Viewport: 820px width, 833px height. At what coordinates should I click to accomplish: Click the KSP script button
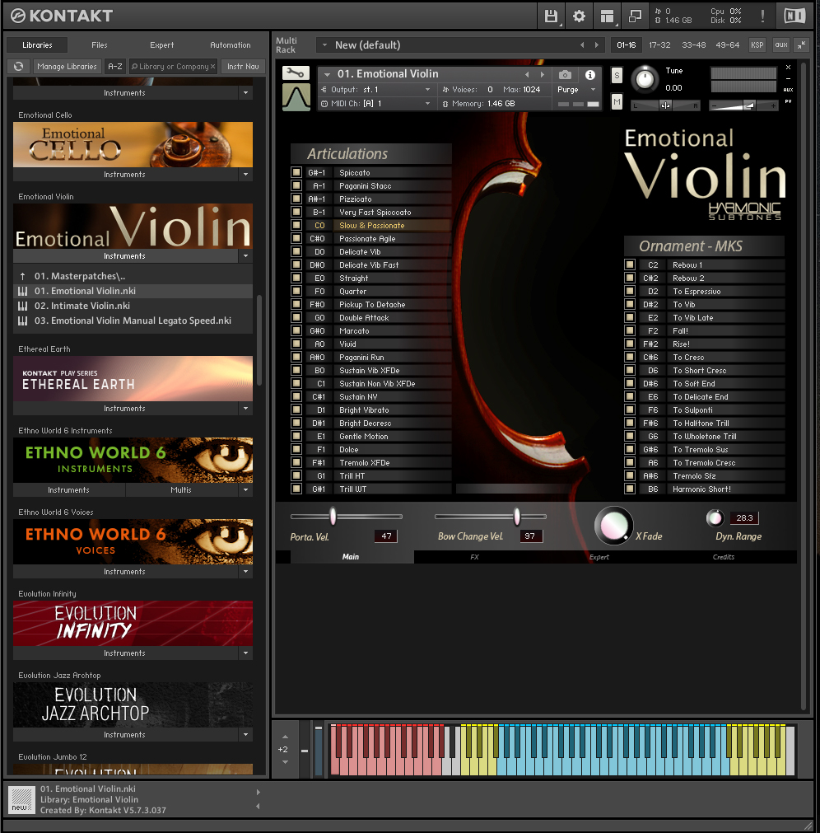pos(757,45)
